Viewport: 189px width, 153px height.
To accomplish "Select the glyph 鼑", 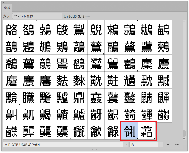I will (79, 97).
